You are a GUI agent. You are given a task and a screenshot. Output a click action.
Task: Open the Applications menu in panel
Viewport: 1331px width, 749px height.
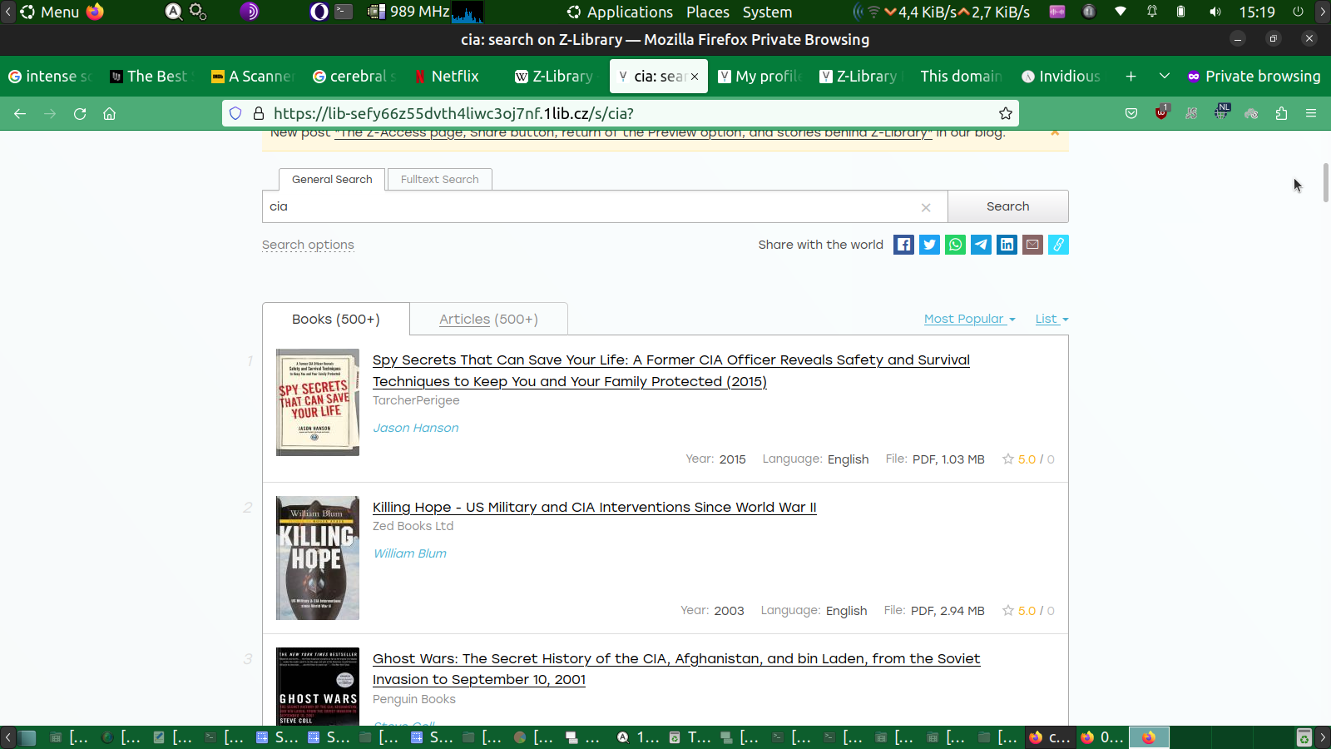[620, 12]
